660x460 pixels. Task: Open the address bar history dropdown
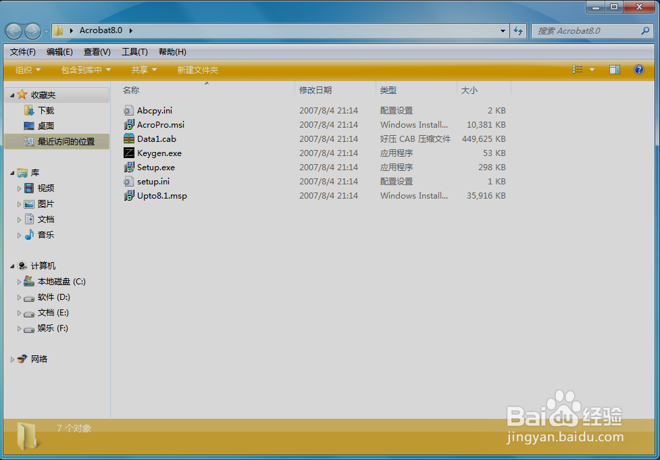pyautogui.click(x=503, y=30)
